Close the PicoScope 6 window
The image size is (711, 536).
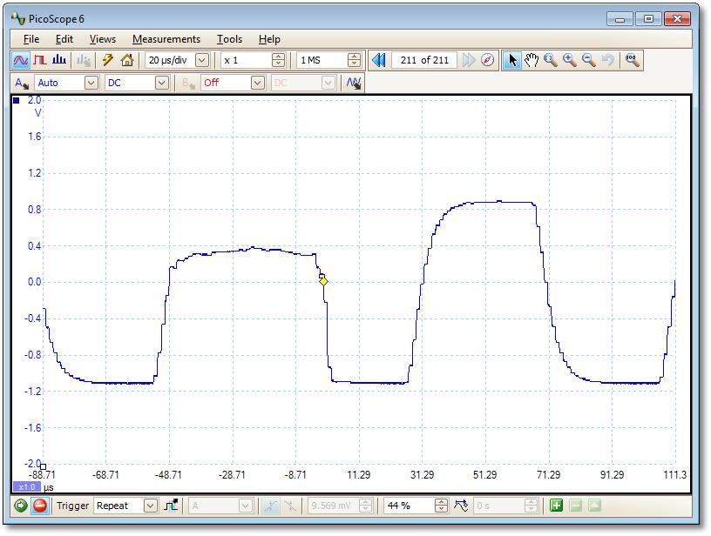(677, 19)
